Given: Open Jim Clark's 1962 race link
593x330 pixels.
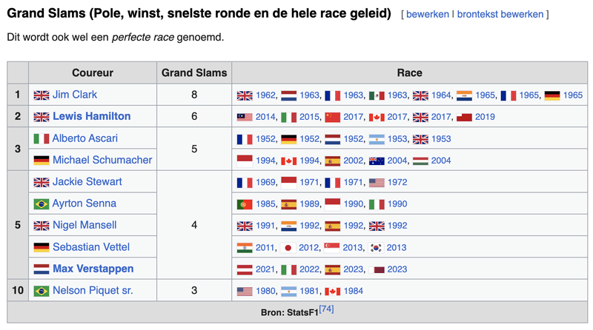Looking at the screenshot, I should click(266, 95).
